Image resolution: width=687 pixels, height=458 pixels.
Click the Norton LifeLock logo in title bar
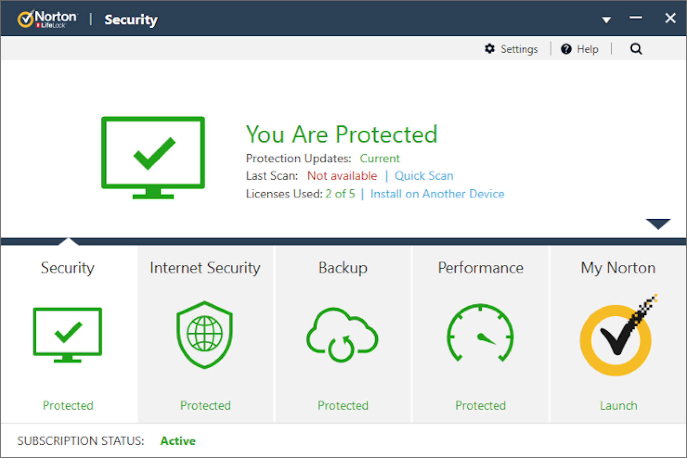click(x=47, y=19)
